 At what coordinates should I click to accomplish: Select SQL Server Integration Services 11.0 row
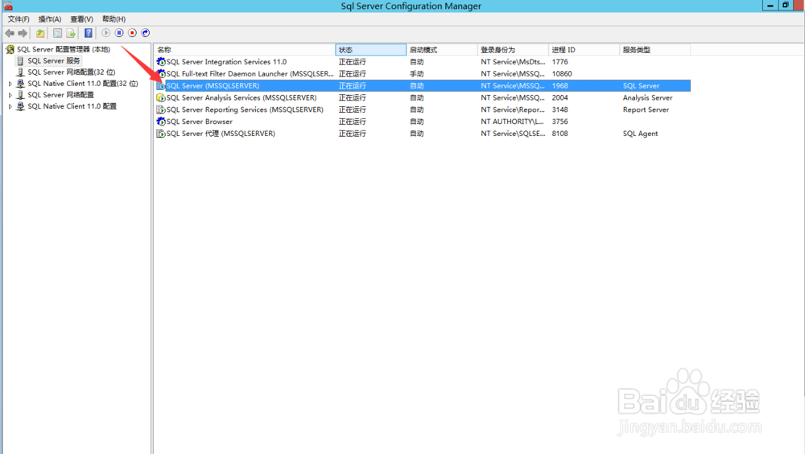click(423, 62)
